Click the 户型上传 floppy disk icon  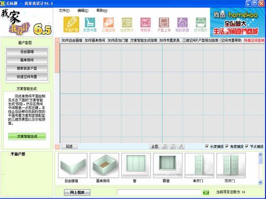click(164, 24)
